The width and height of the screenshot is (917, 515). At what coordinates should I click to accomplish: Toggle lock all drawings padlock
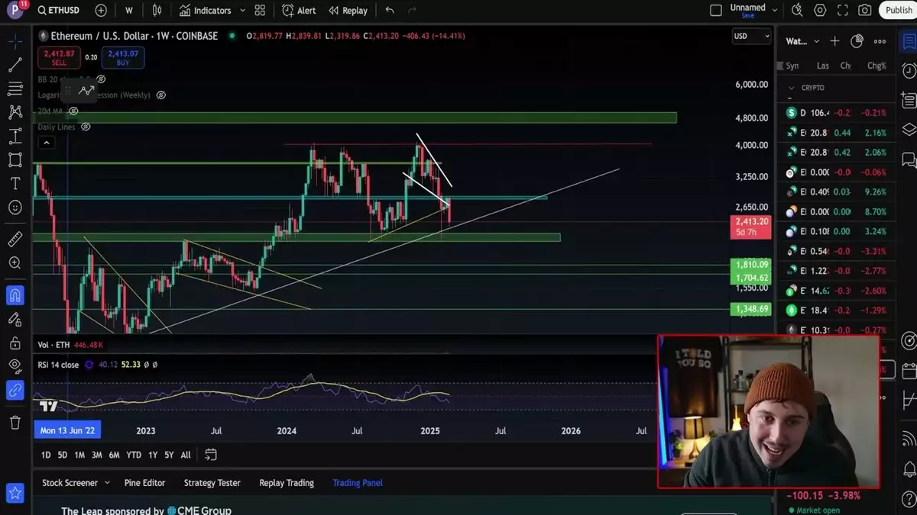[15, 343]
